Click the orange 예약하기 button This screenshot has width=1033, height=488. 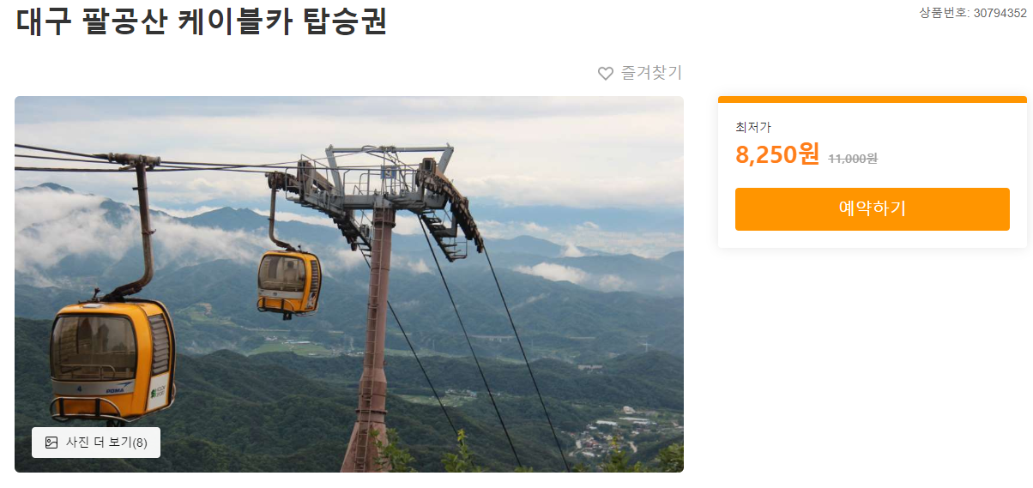pos(872,209)
